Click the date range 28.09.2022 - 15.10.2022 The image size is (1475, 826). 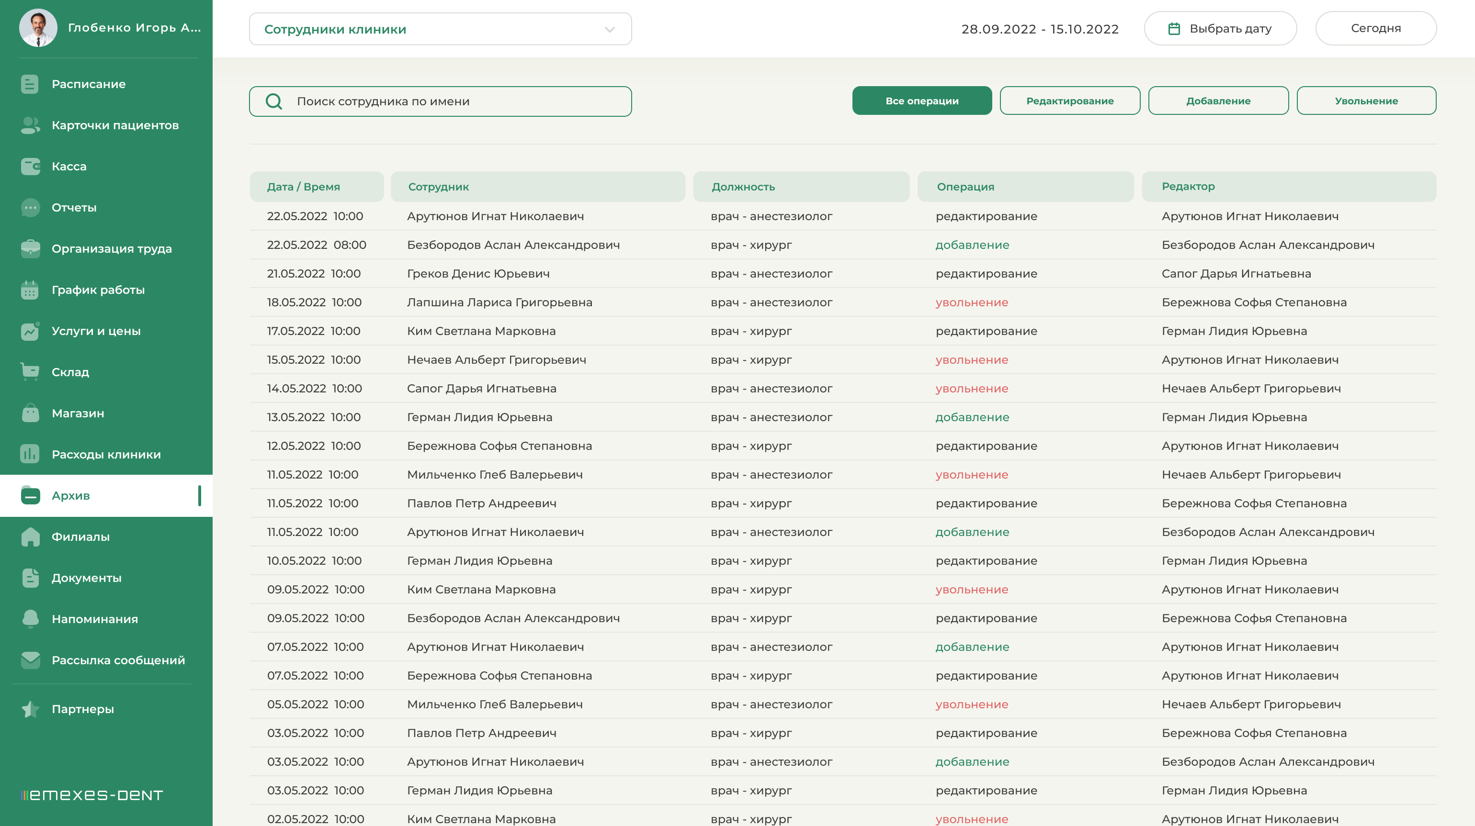click(x=1040, y=29)
